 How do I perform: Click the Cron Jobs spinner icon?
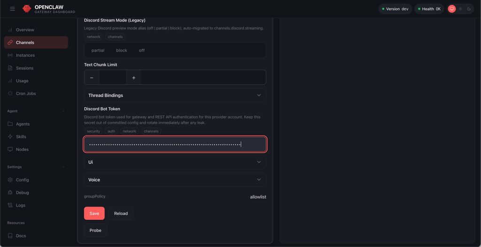point(10,93)
